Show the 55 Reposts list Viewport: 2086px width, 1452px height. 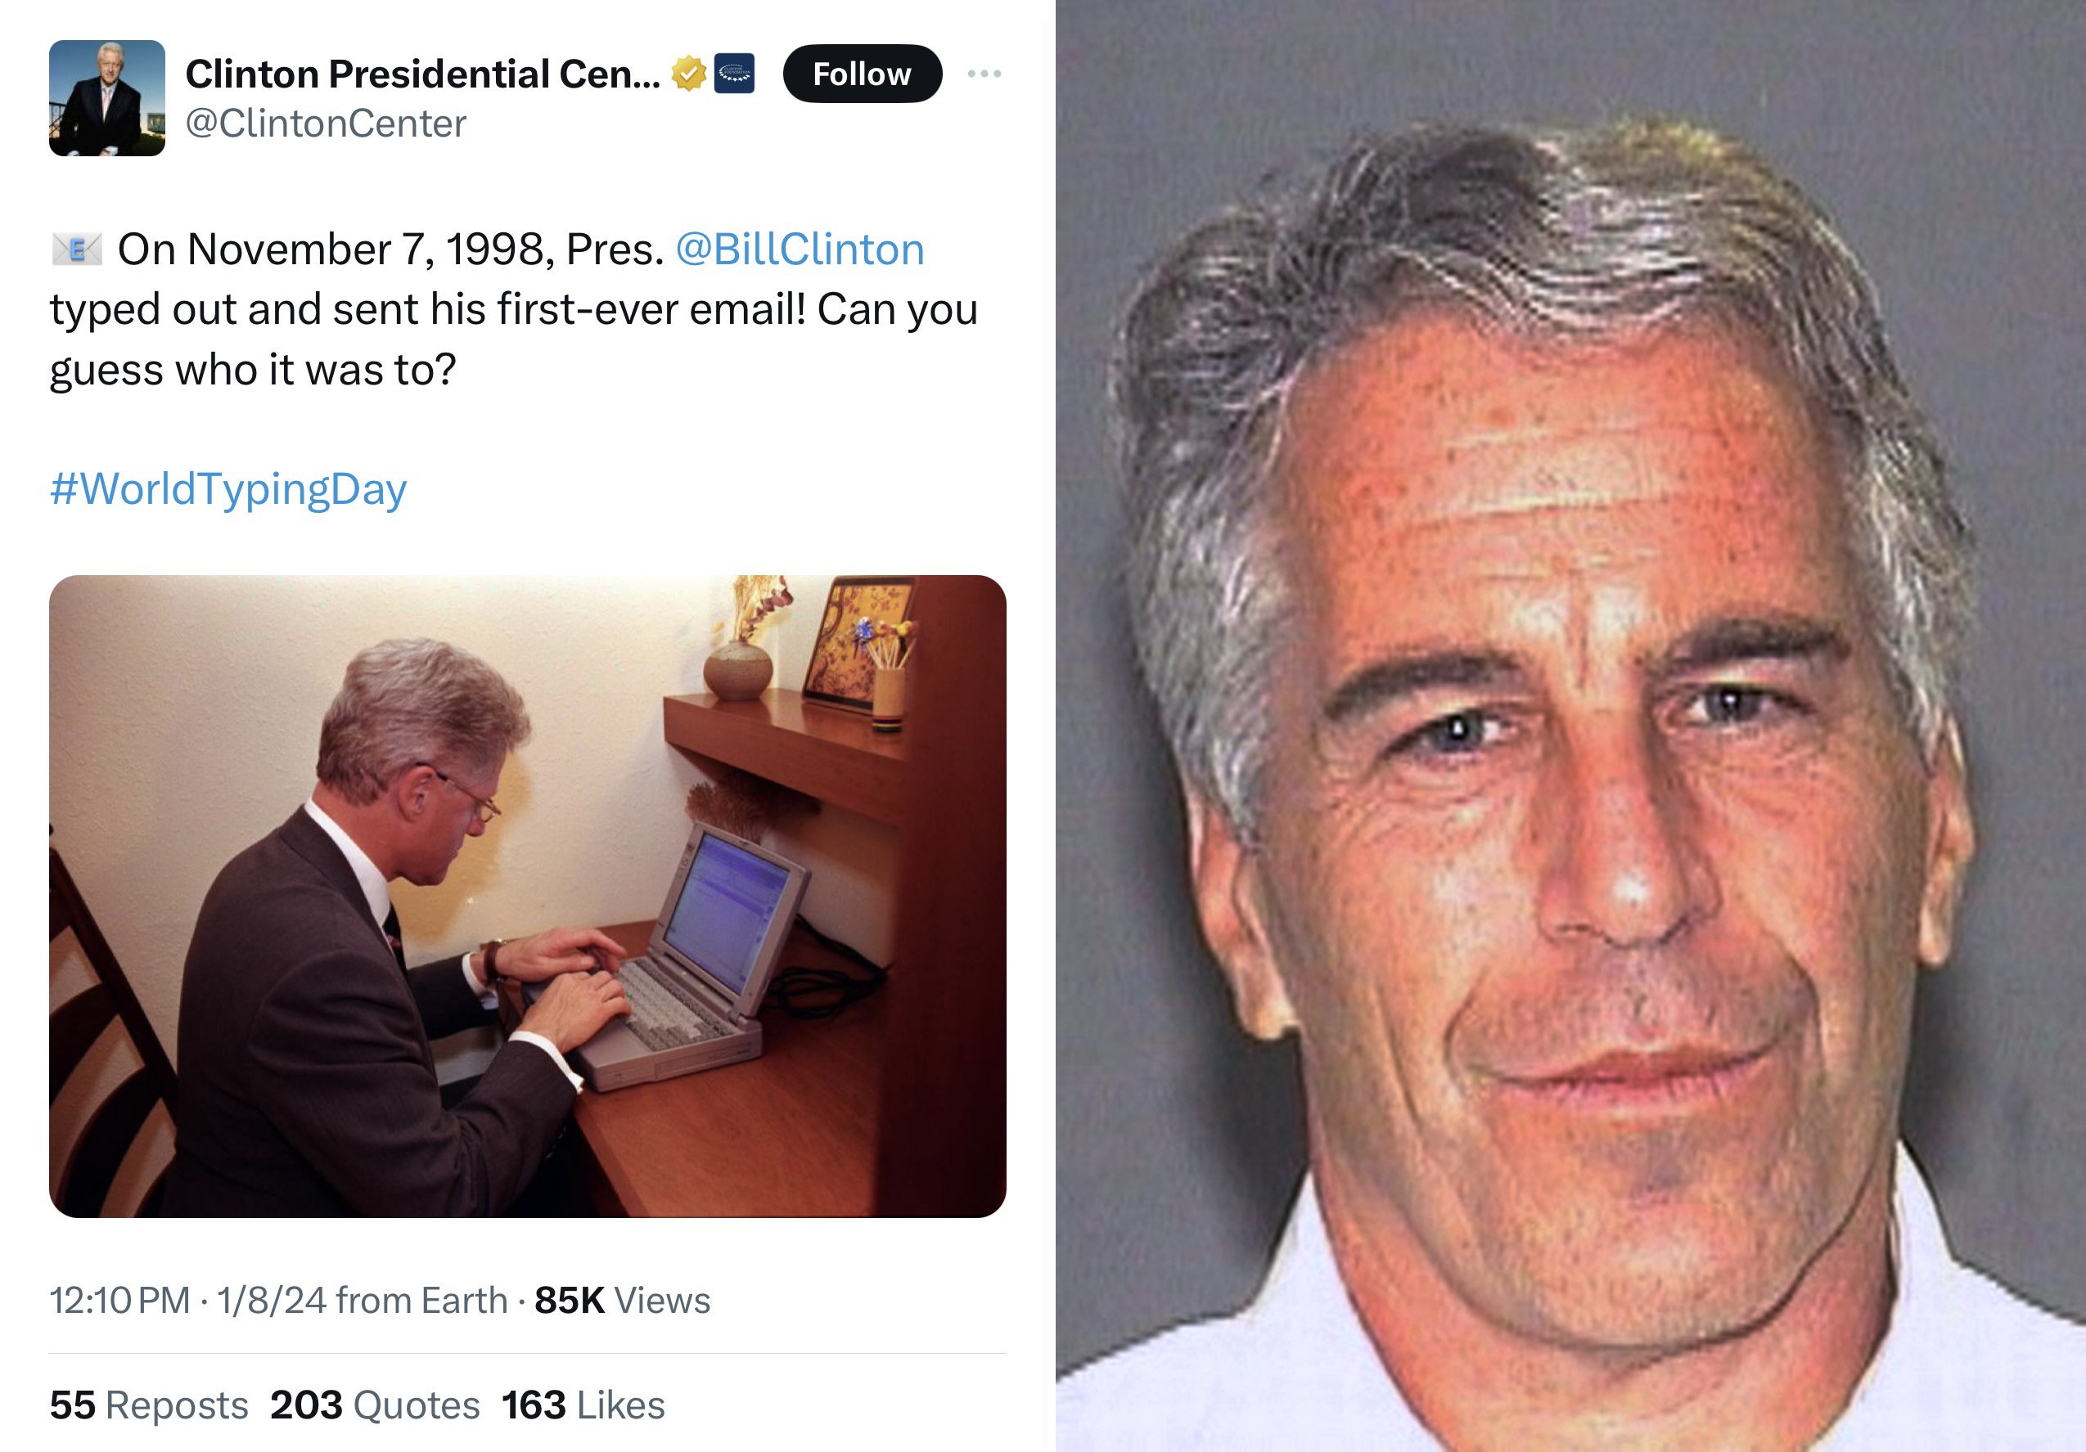149,1405
